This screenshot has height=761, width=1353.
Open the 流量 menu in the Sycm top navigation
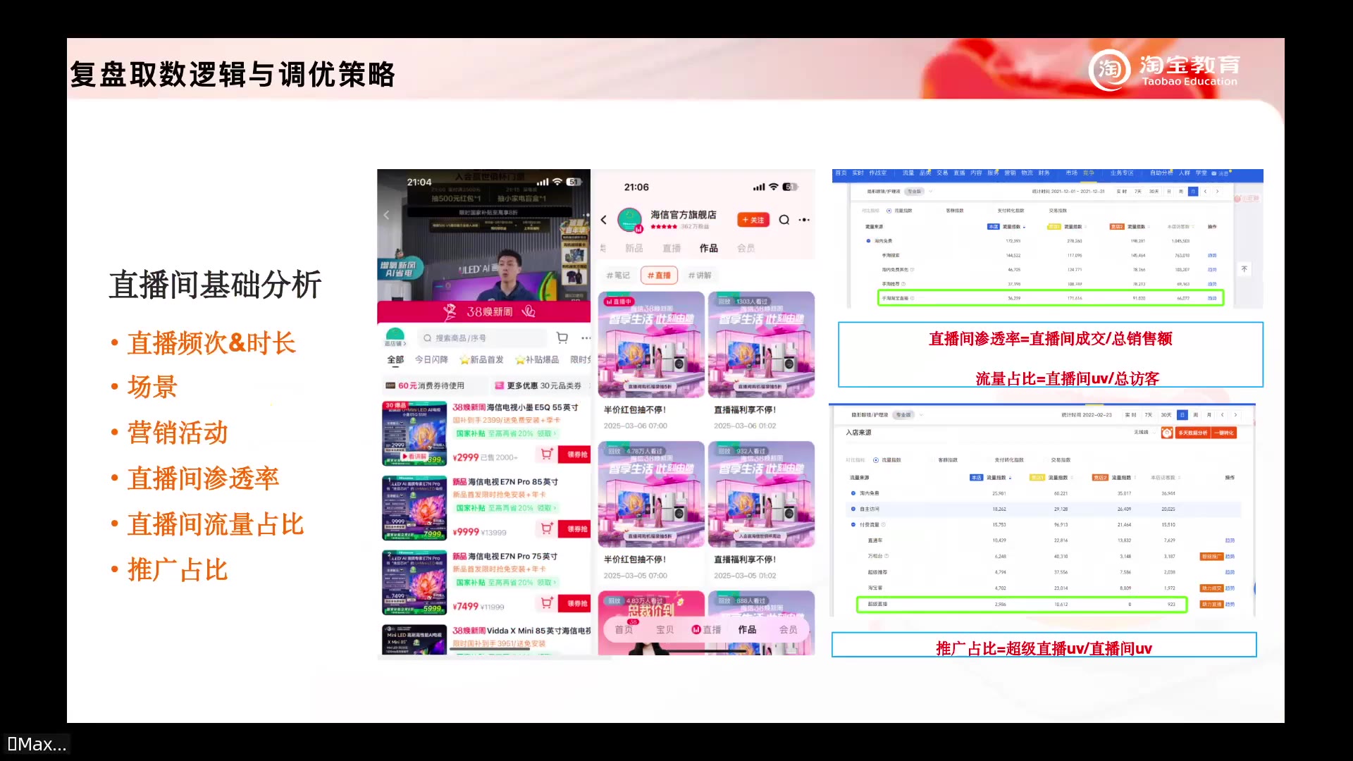point(908,173)
